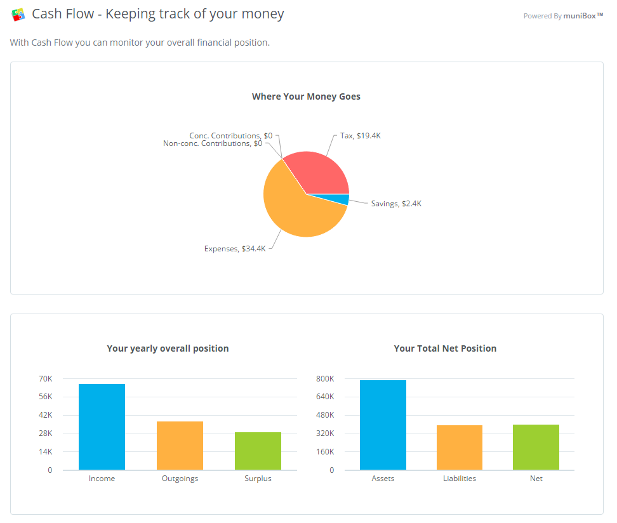Click the green Net bar
The height and width of the screenshot is (523, 617).
(x=536, y=447)
